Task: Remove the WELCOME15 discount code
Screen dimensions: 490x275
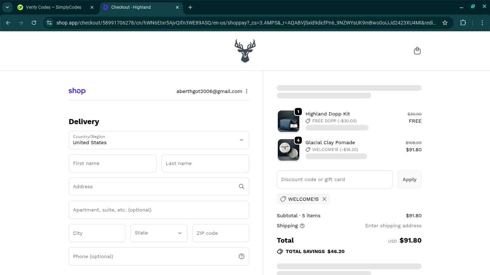Action: (x=324, y=199)
